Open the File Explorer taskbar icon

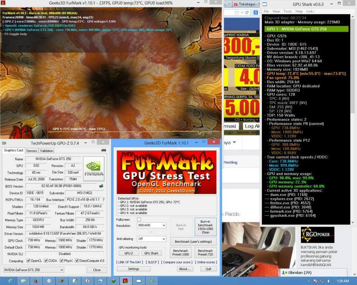click(23, 281)
